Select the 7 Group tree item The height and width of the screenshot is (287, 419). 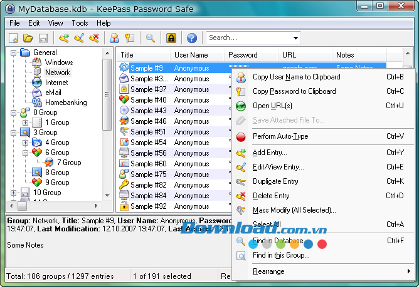click(x=69, y=163)
